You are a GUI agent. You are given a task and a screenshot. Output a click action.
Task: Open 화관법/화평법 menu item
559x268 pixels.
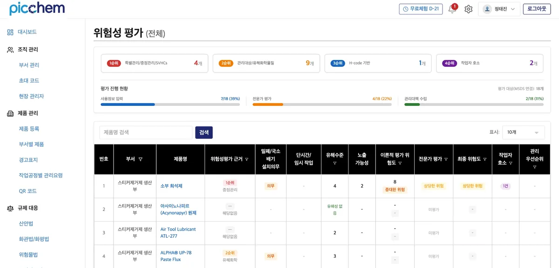[x=34, y=239]
